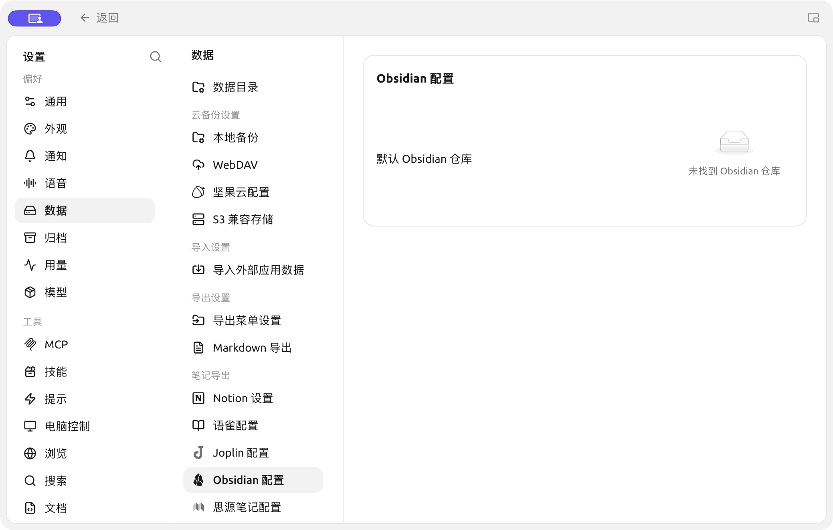Click the purple assistant icon button

click(34, 18)
